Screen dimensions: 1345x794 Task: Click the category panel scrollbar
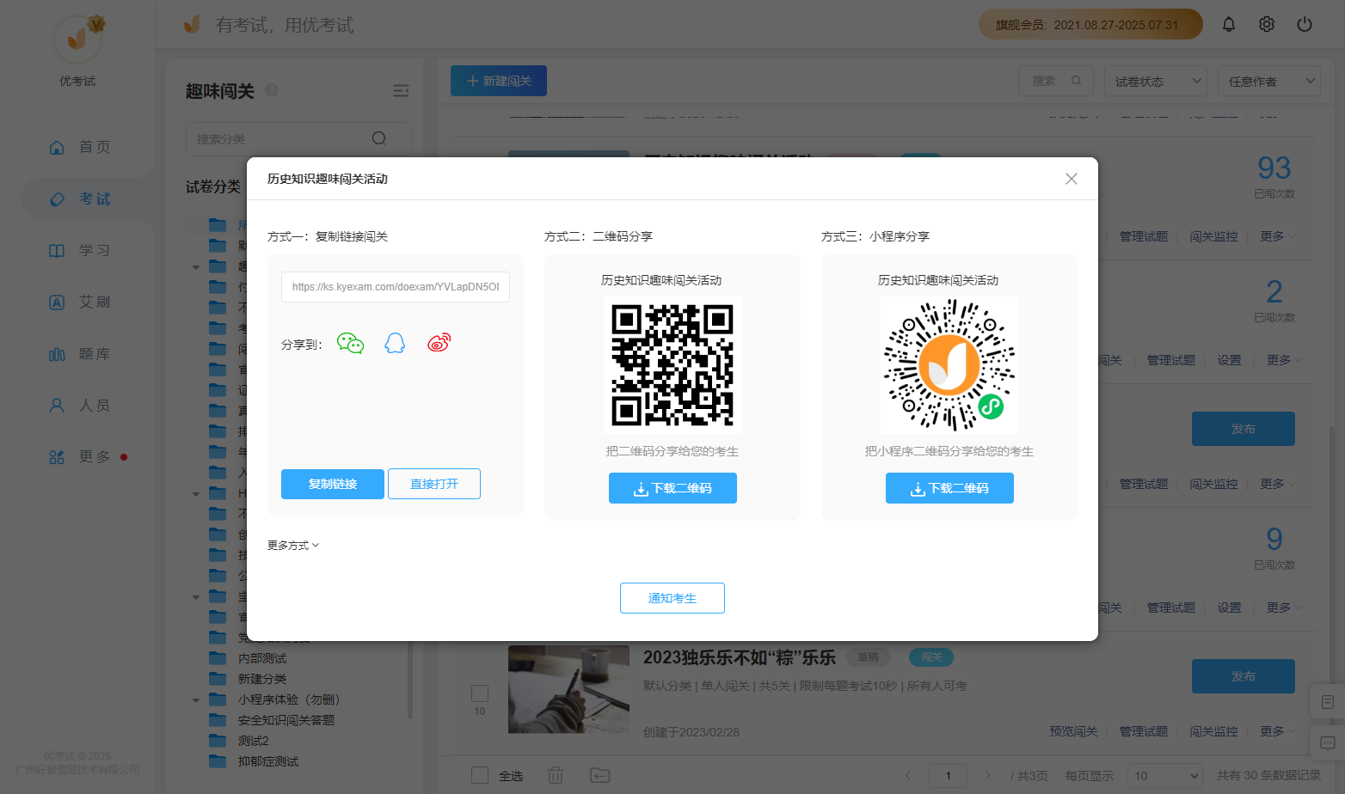pyautogui.click(x=410, y=679)
